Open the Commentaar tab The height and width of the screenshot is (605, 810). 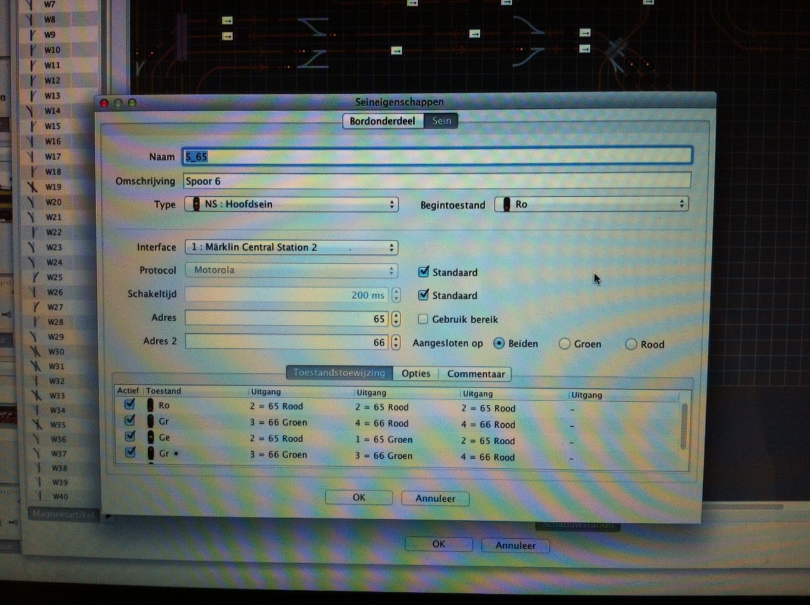(x=476, y=374)
